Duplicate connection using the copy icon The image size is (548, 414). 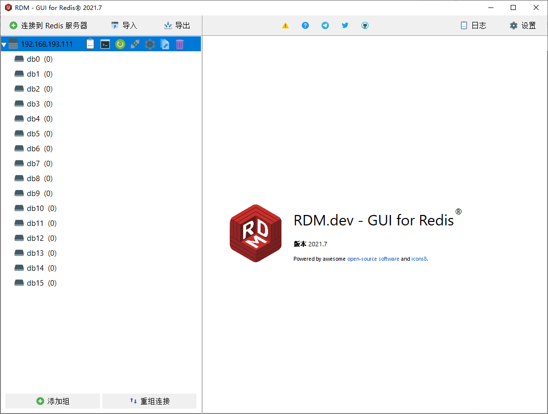click(x=165, y=44)
